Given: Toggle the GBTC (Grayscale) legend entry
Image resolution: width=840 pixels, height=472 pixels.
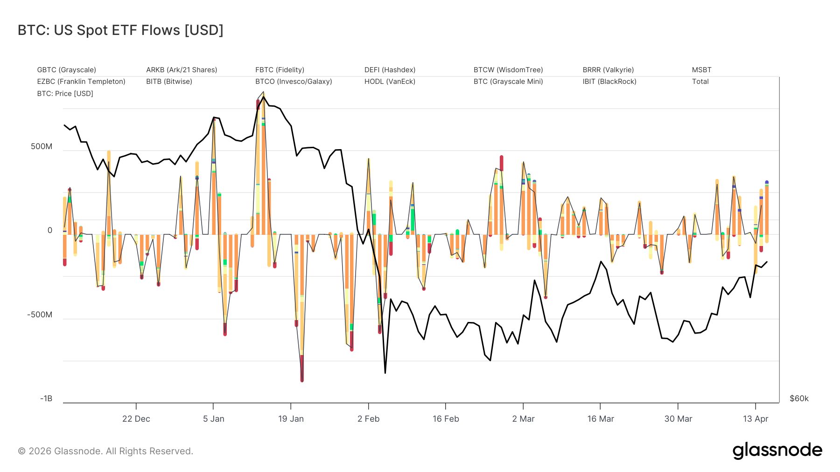Looking at the screenshot, I should tap(66, 70).
